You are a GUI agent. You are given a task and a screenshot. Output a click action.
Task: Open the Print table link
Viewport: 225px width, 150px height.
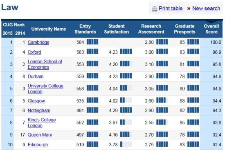click(171, 9)
